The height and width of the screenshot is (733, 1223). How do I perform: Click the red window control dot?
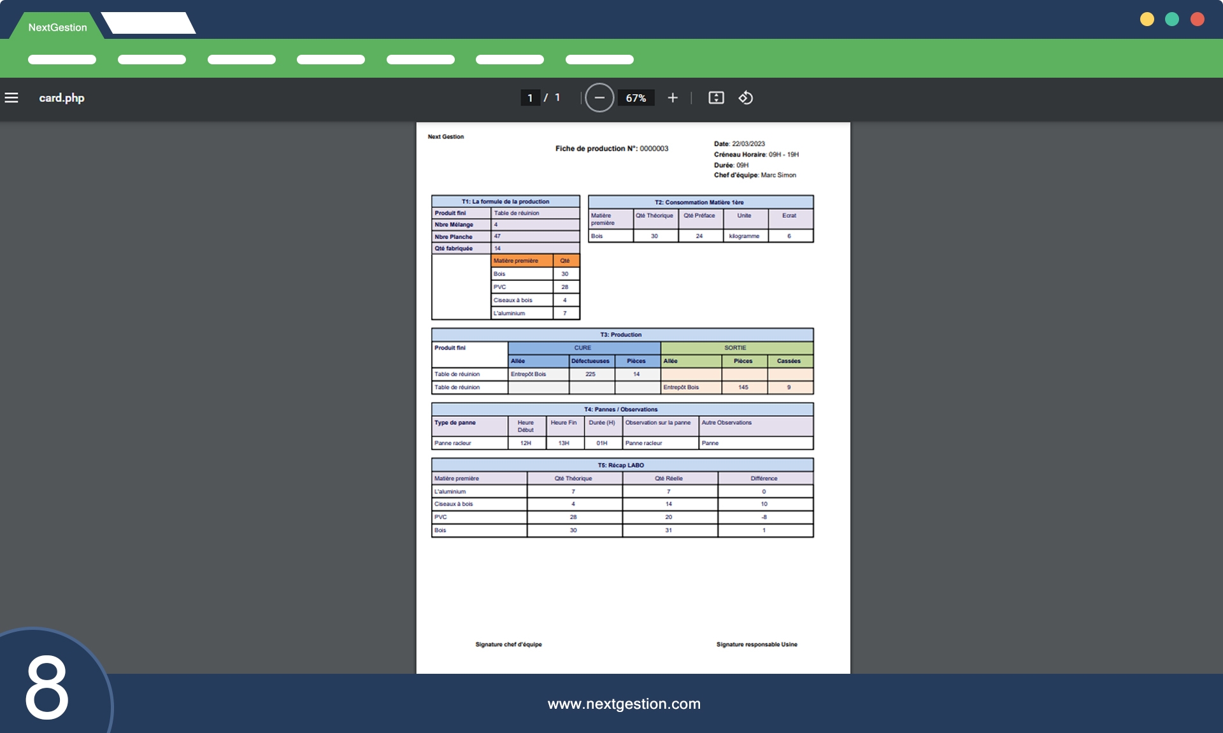tap(1198, 19)
